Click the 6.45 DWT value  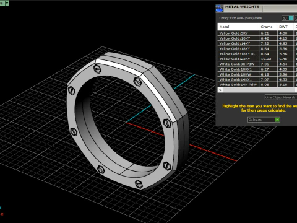tap(283, 59)
